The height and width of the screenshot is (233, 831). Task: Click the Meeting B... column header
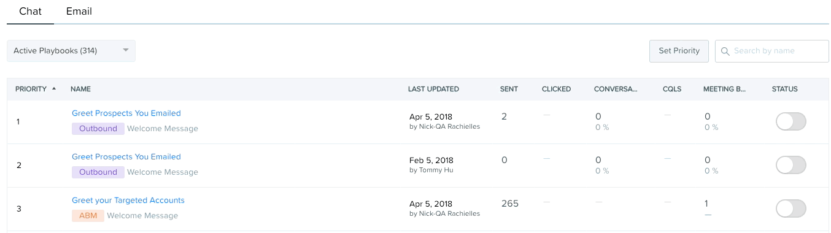click(724, 89)
